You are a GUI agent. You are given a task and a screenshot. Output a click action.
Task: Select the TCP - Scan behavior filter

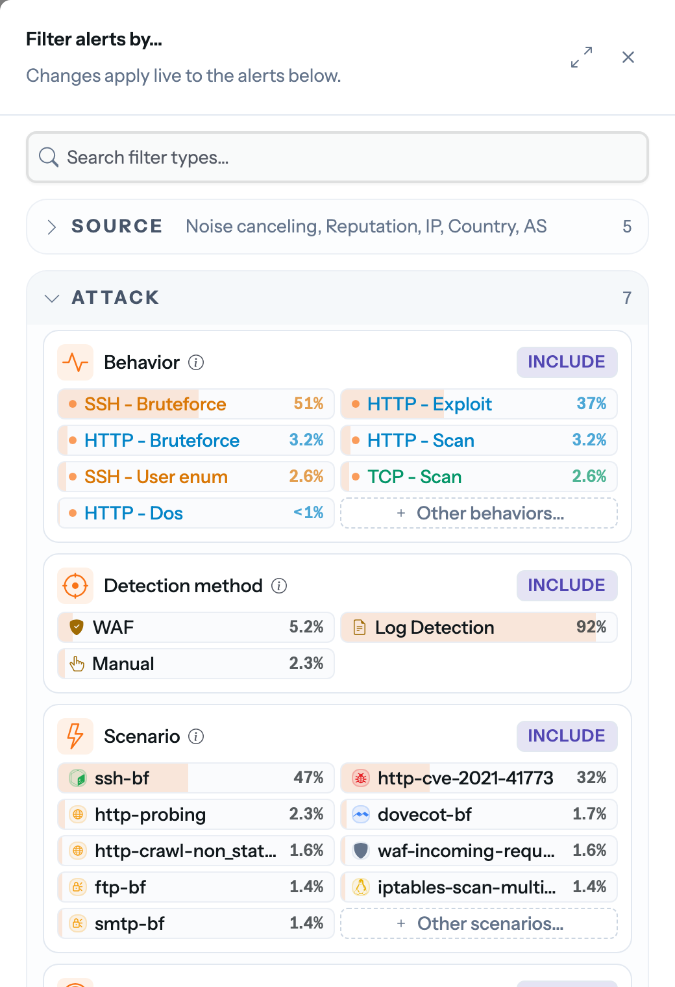479,477
